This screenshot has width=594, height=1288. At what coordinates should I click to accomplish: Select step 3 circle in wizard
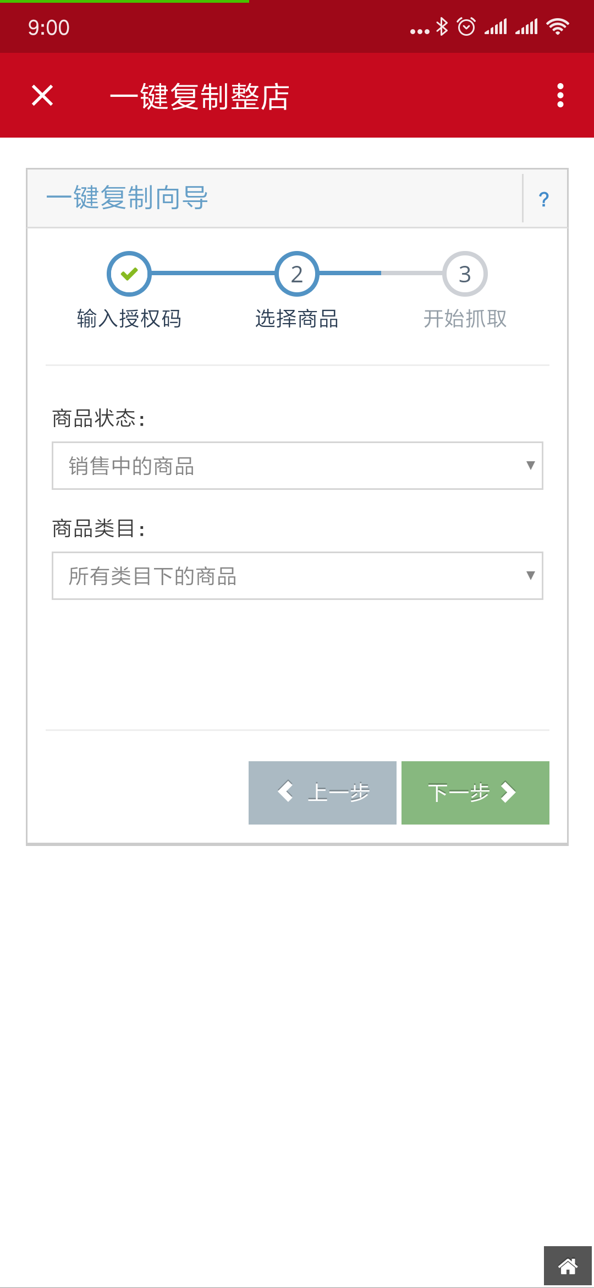(x=465, y=274)
